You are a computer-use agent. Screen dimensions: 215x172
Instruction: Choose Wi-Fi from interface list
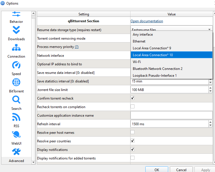[x=172, y=62]
